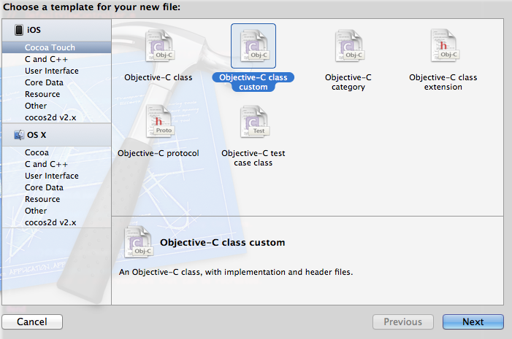Click the Cancel button

click(32, 322)
